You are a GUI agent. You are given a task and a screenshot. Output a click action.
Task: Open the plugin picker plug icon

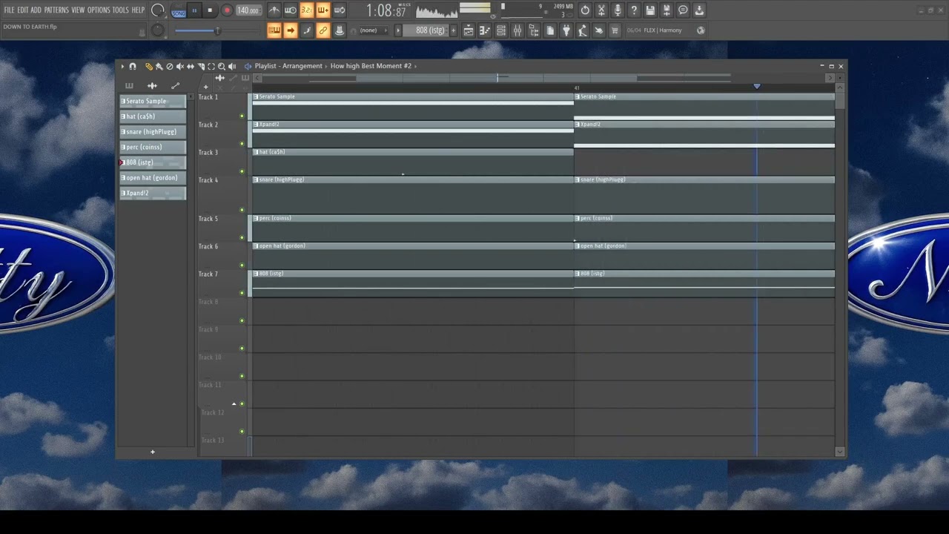click(566, 30)
